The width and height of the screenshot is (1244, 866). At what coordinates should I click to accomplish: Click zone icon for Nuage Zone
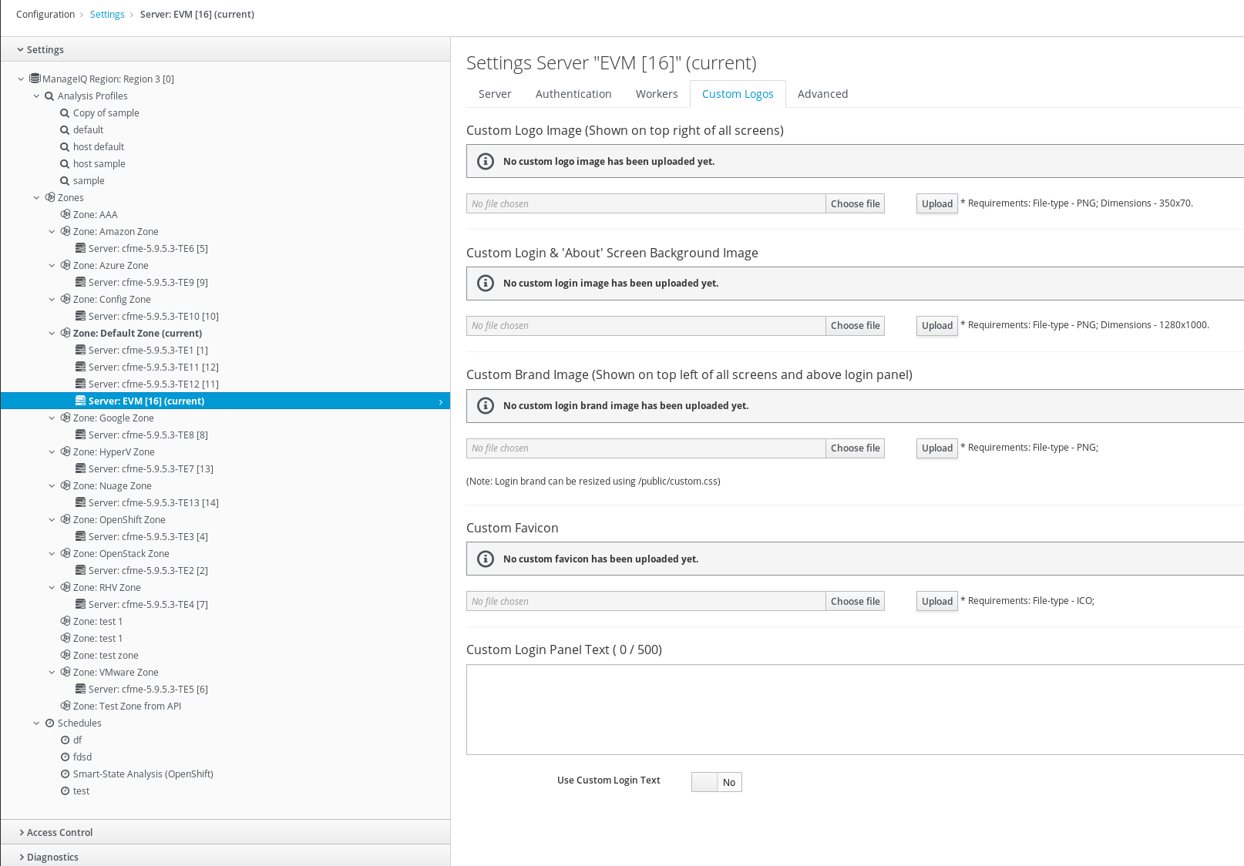coord(66,485)
